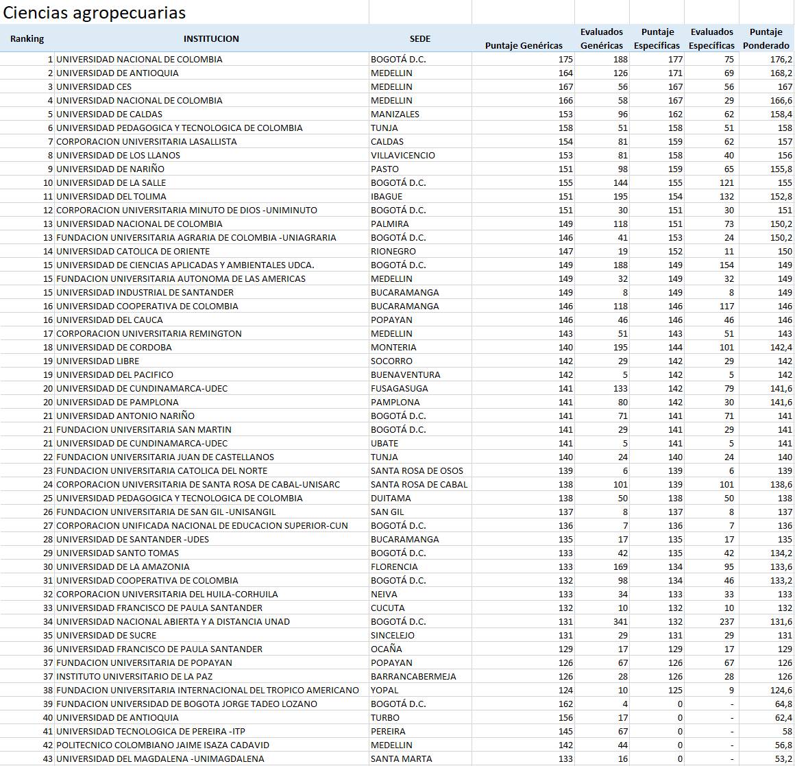Image resolution: width=795 pixels, height=766 pixels.
Task: Click the UNIVERSIDAD DE CALDAS cell
Action: (110, 115)
